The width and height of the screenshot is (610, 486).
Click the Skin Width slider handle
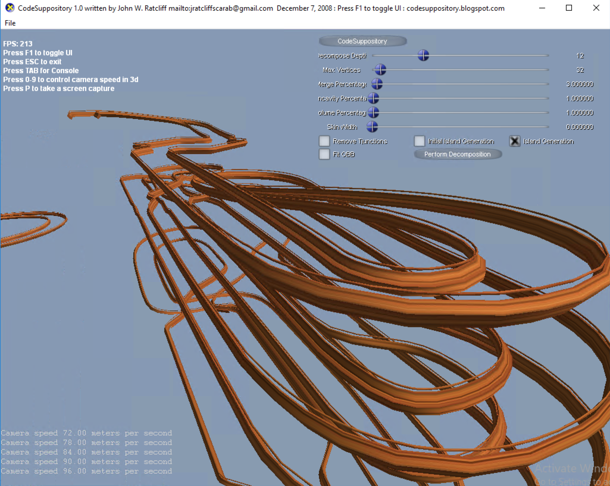pyautogui.click(x=372, y=127)
